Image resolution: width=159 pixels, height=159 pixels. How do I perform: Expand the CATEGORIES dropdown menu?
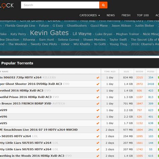90,15
